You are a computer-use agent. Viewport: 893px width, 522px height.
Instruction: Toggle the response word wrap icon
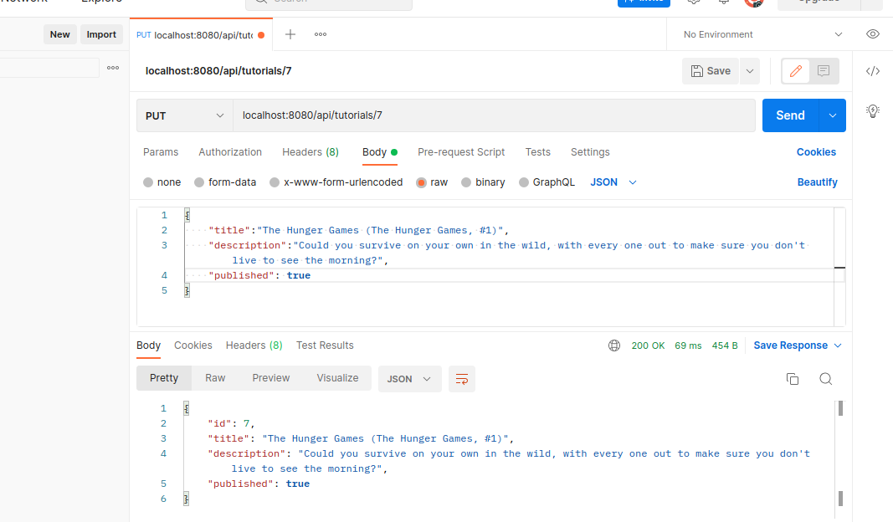[x=462, y=379]
